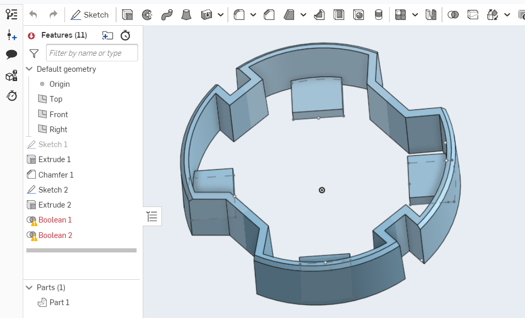The image size is (525, 318).
Task: Open the dropdown arrow next to Transform
Action: coord(507,14)
